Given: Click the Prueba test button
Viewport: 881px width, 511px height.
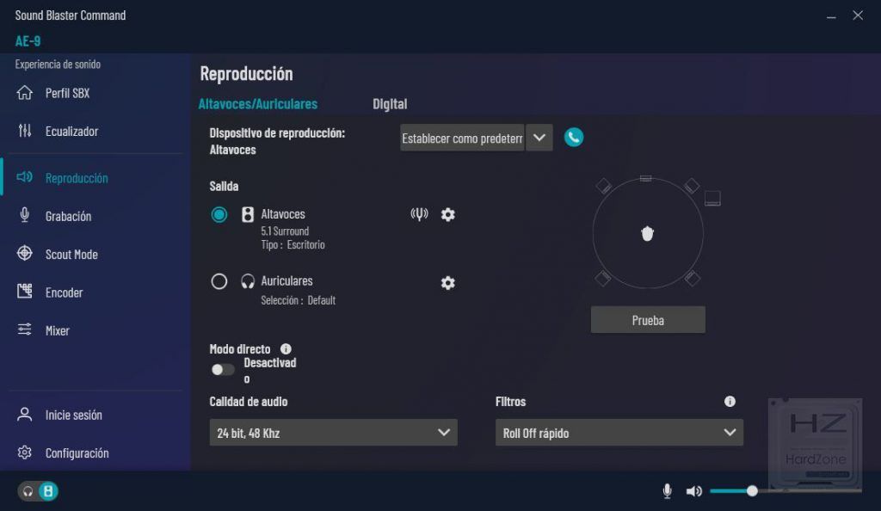Looking at the screenshot, I should [648, 319].
